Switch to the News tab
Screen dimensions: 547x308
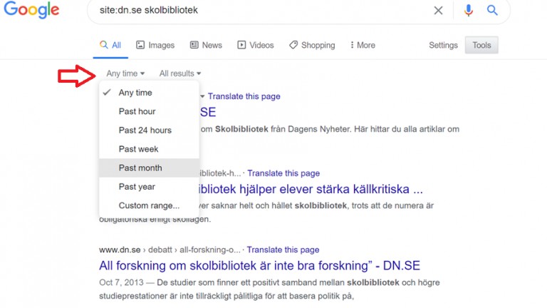[206, 46]
